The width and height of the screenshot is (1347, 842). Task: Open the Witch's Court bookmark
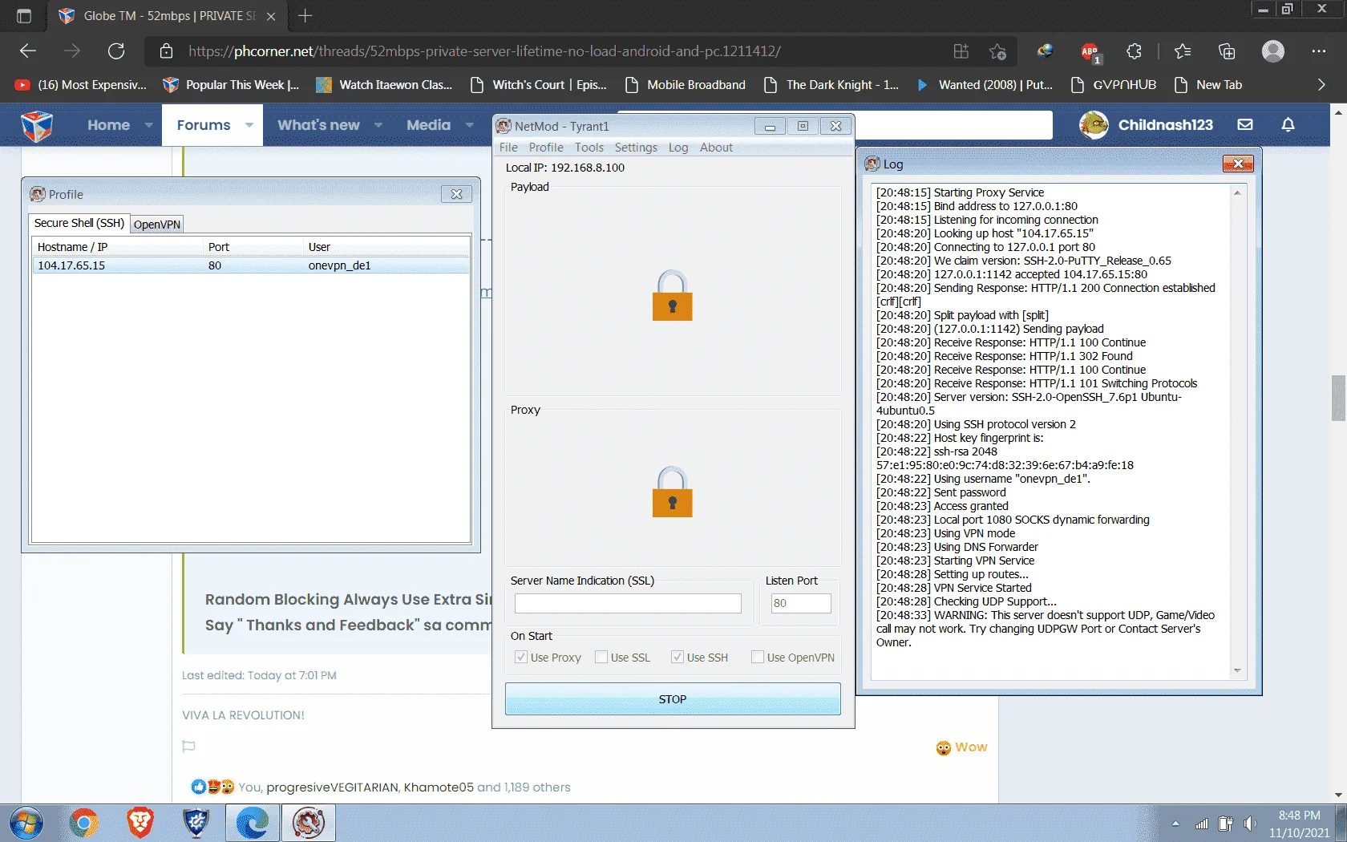pyautogui.click(x=538, y=84)
